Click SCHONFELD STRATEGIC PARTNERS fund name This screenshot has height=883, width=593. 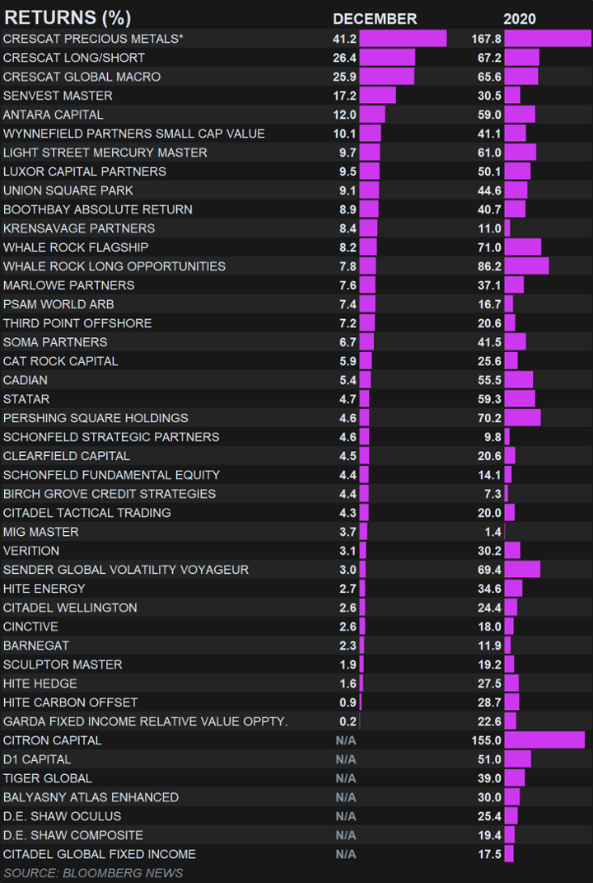click(111, 437)
